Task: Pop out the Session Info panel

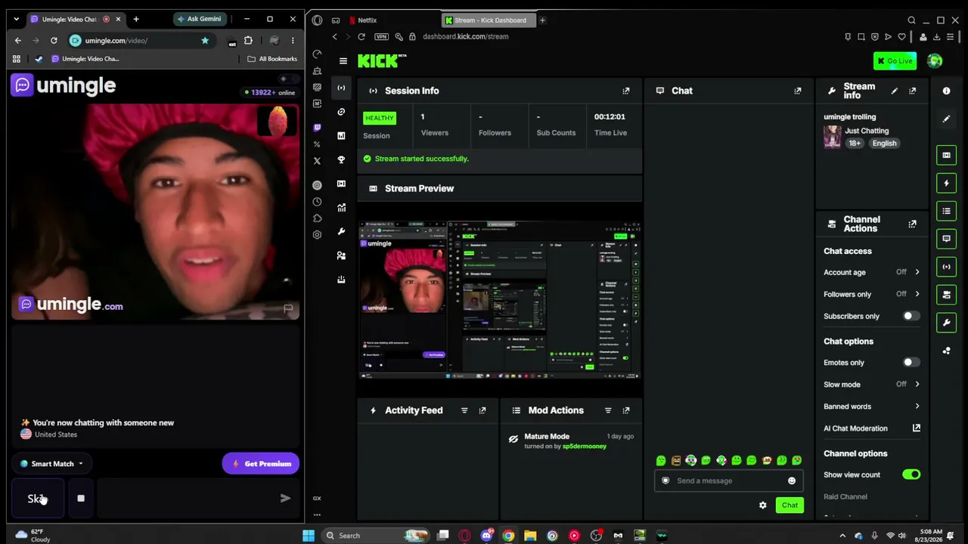Action: [x=626, y=91]
